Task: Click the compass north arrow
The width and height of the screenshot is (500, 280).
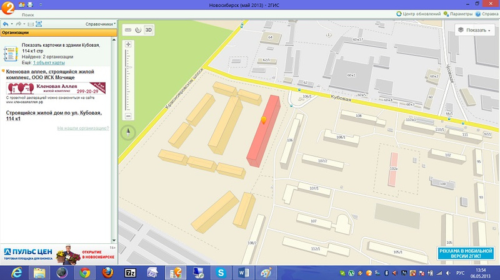Action: pyautogui.click(x=128, y=132)
